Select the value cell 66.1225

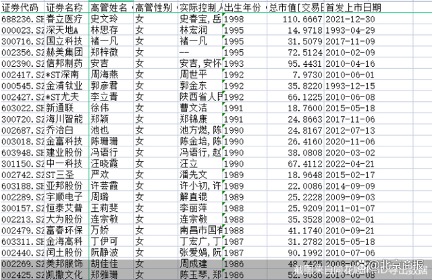click(x=296, y=97)
